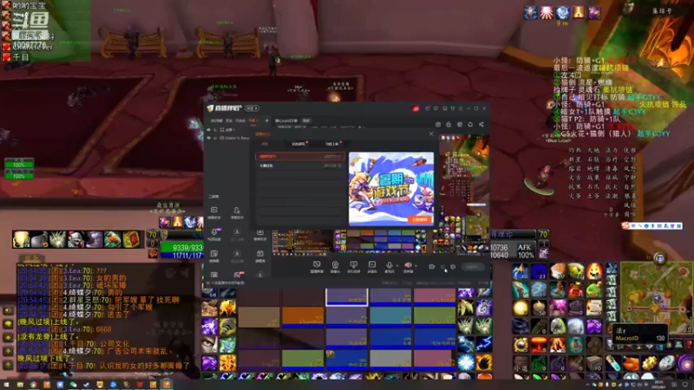694x390 pixels.
Task: Open the gear settings in the streaming app's bottom bar
Action: click(453, 267)
